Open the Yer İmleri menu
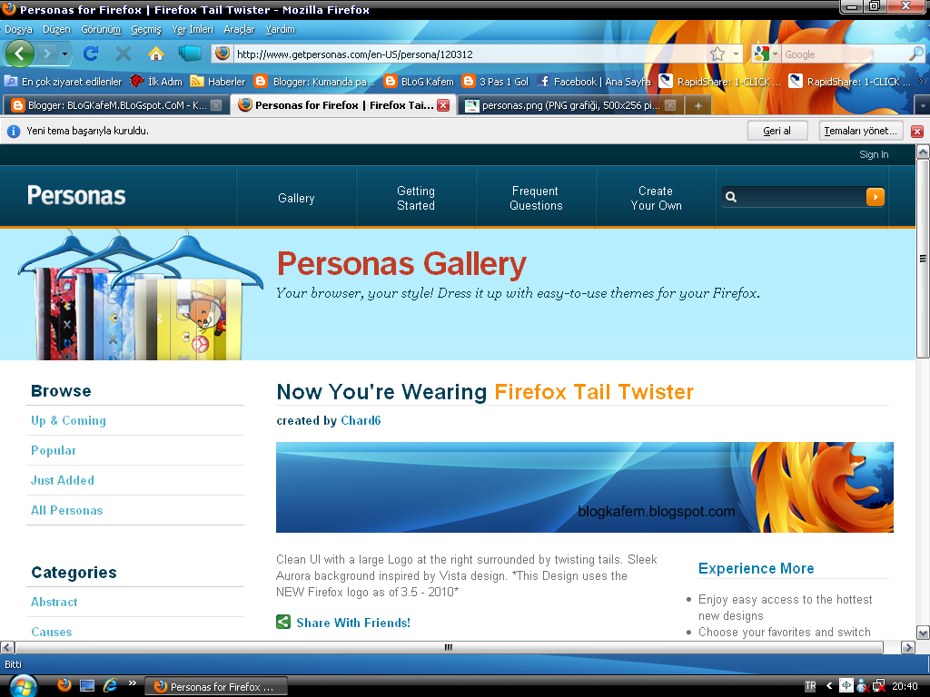This screenshot has width=930, height=697. pos(193,29)
